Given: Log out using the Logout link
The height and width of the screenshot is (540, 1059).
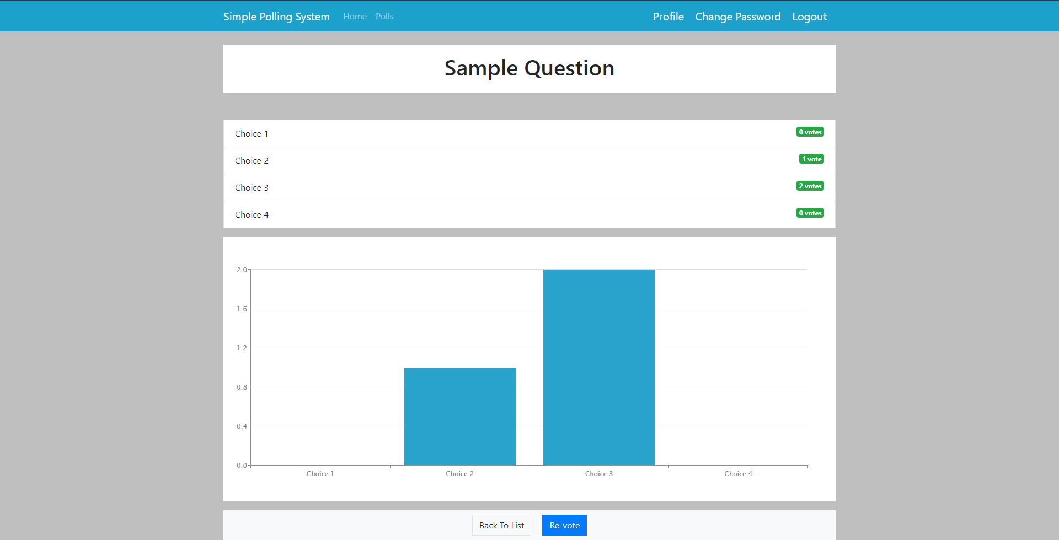Looking at the screenshot, I should point(809,17).
